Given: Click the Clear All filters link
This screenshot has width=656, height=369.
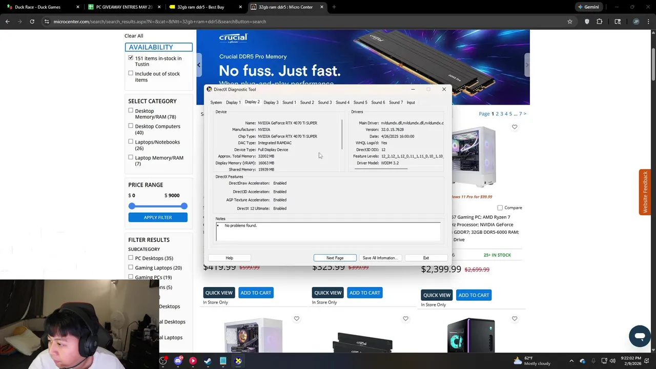Looking at the screenshot, I should click(134, 36).
